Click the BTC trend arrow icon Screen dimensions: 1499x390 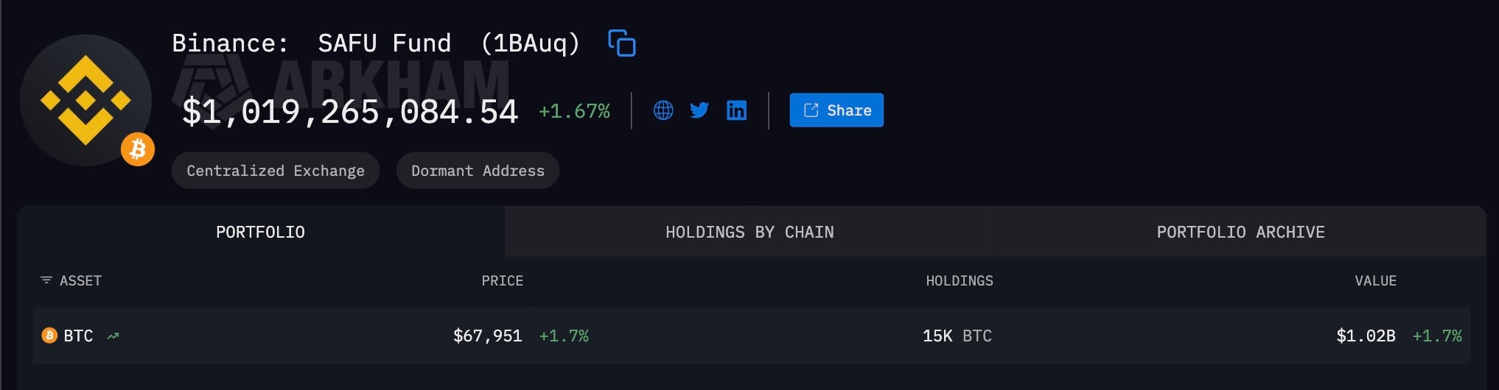pyautogui.click(x=113, y=336)
